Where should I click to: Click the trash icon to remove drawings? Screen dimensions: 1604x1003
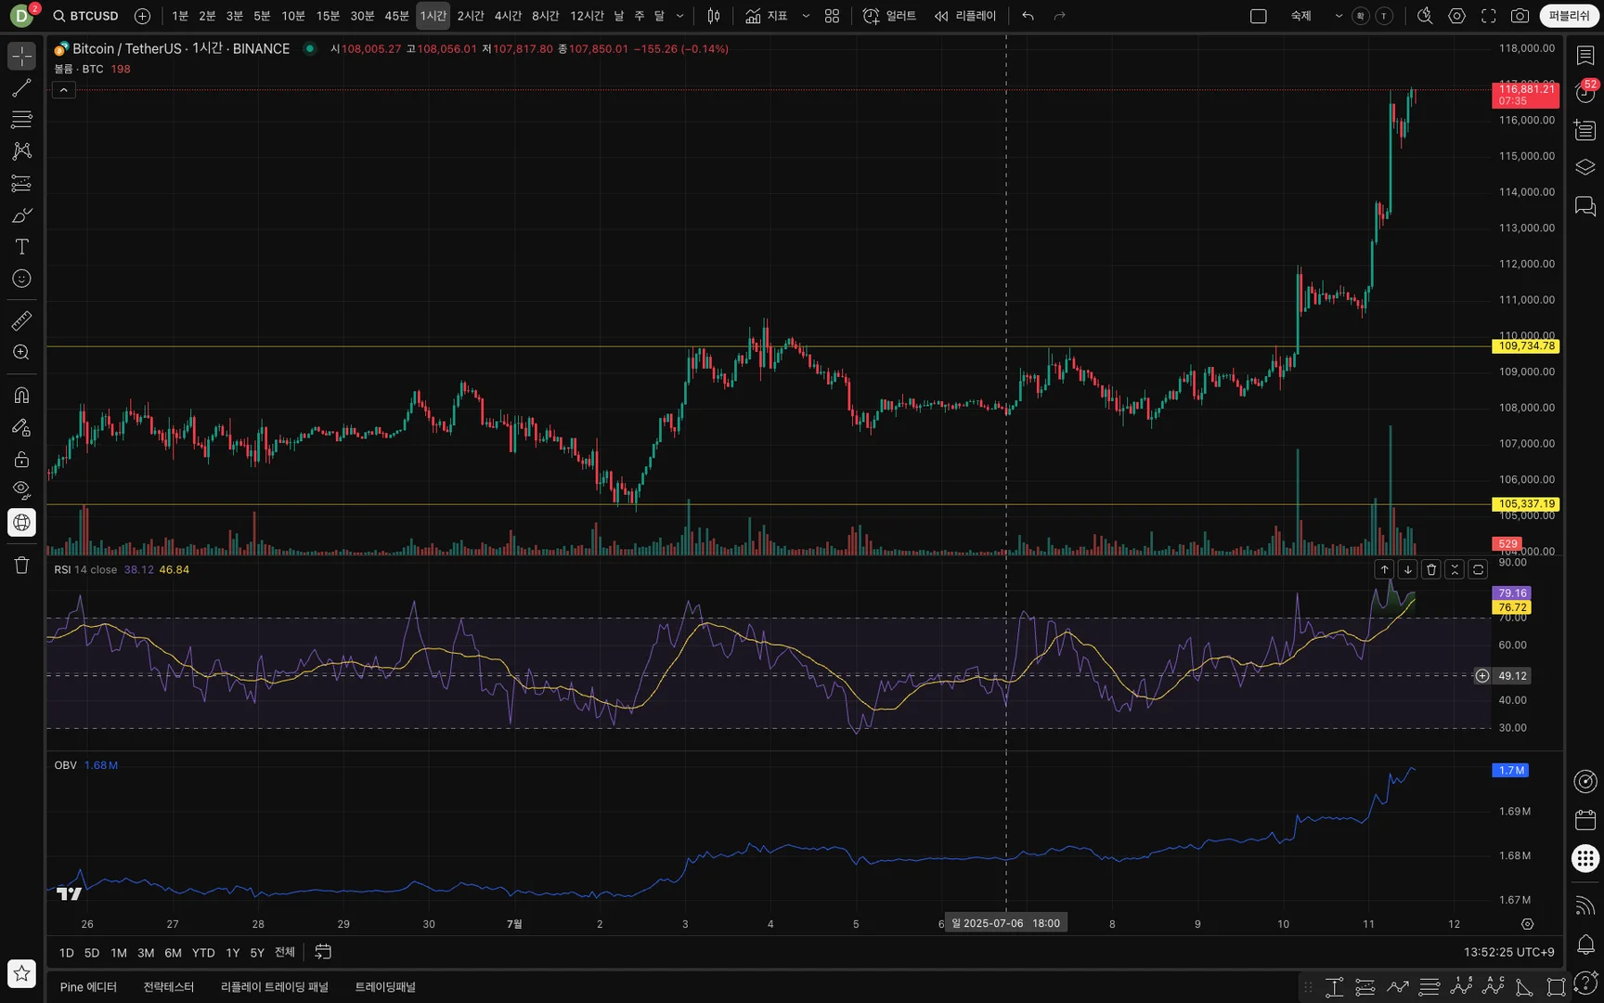(x=21, y=566)
